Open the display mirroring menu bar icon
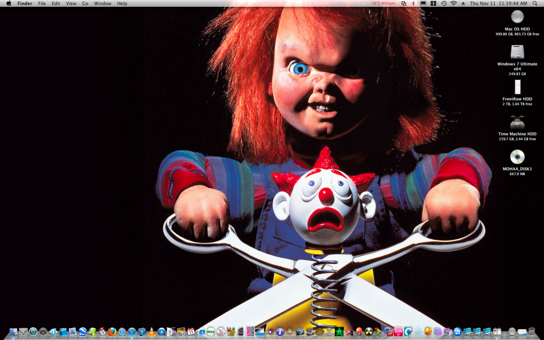 tap(423, 3)
